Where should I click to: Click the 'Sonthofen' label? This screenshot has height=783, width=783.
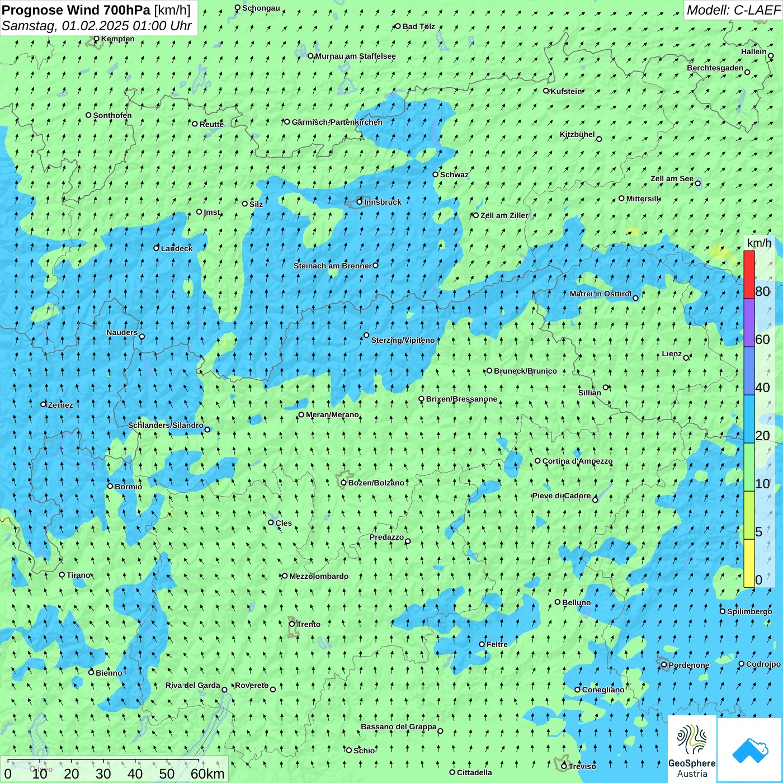click(112, 115)
